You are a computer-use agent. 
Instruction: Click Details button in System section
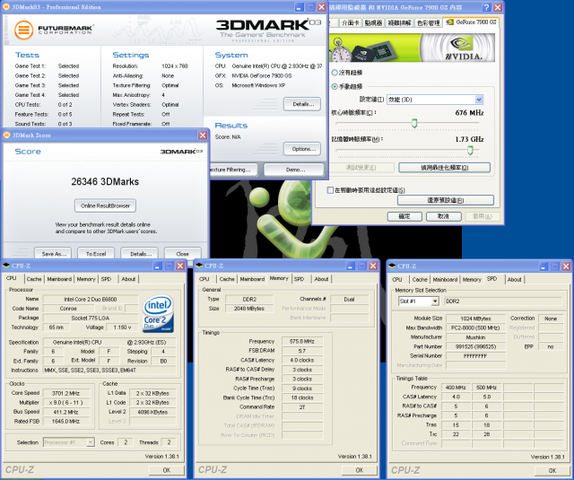(302, 104)
